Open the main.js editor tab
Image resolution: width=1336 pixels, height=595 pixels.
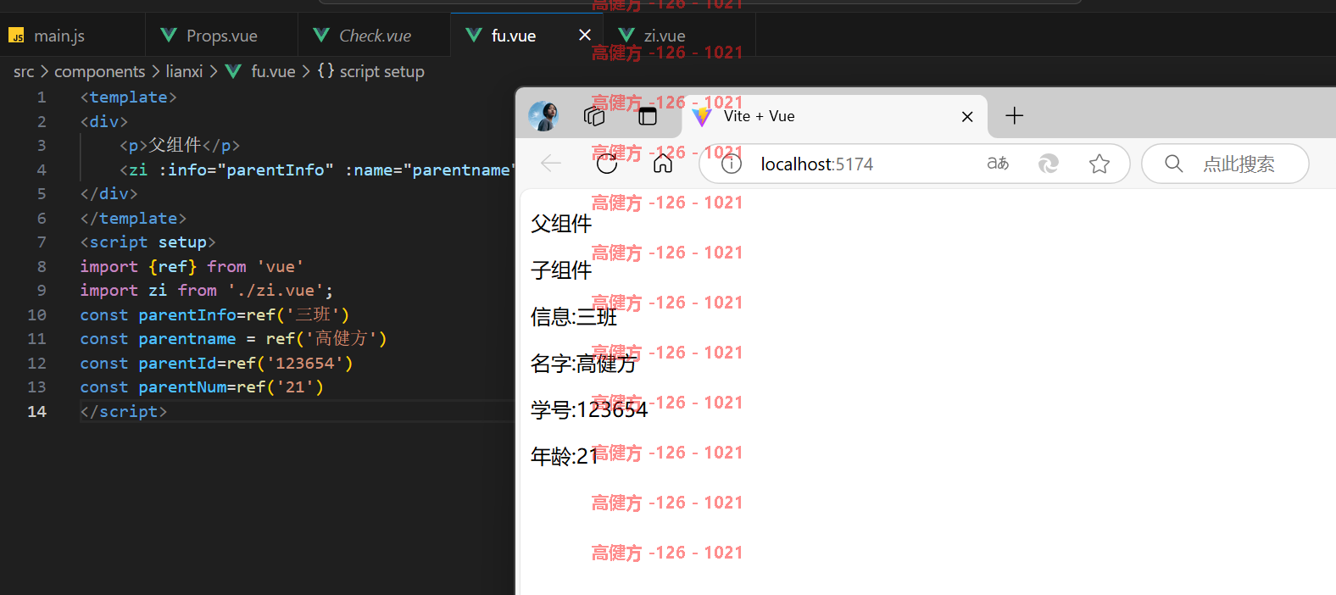pyautogui.click(x=72, y=36)
